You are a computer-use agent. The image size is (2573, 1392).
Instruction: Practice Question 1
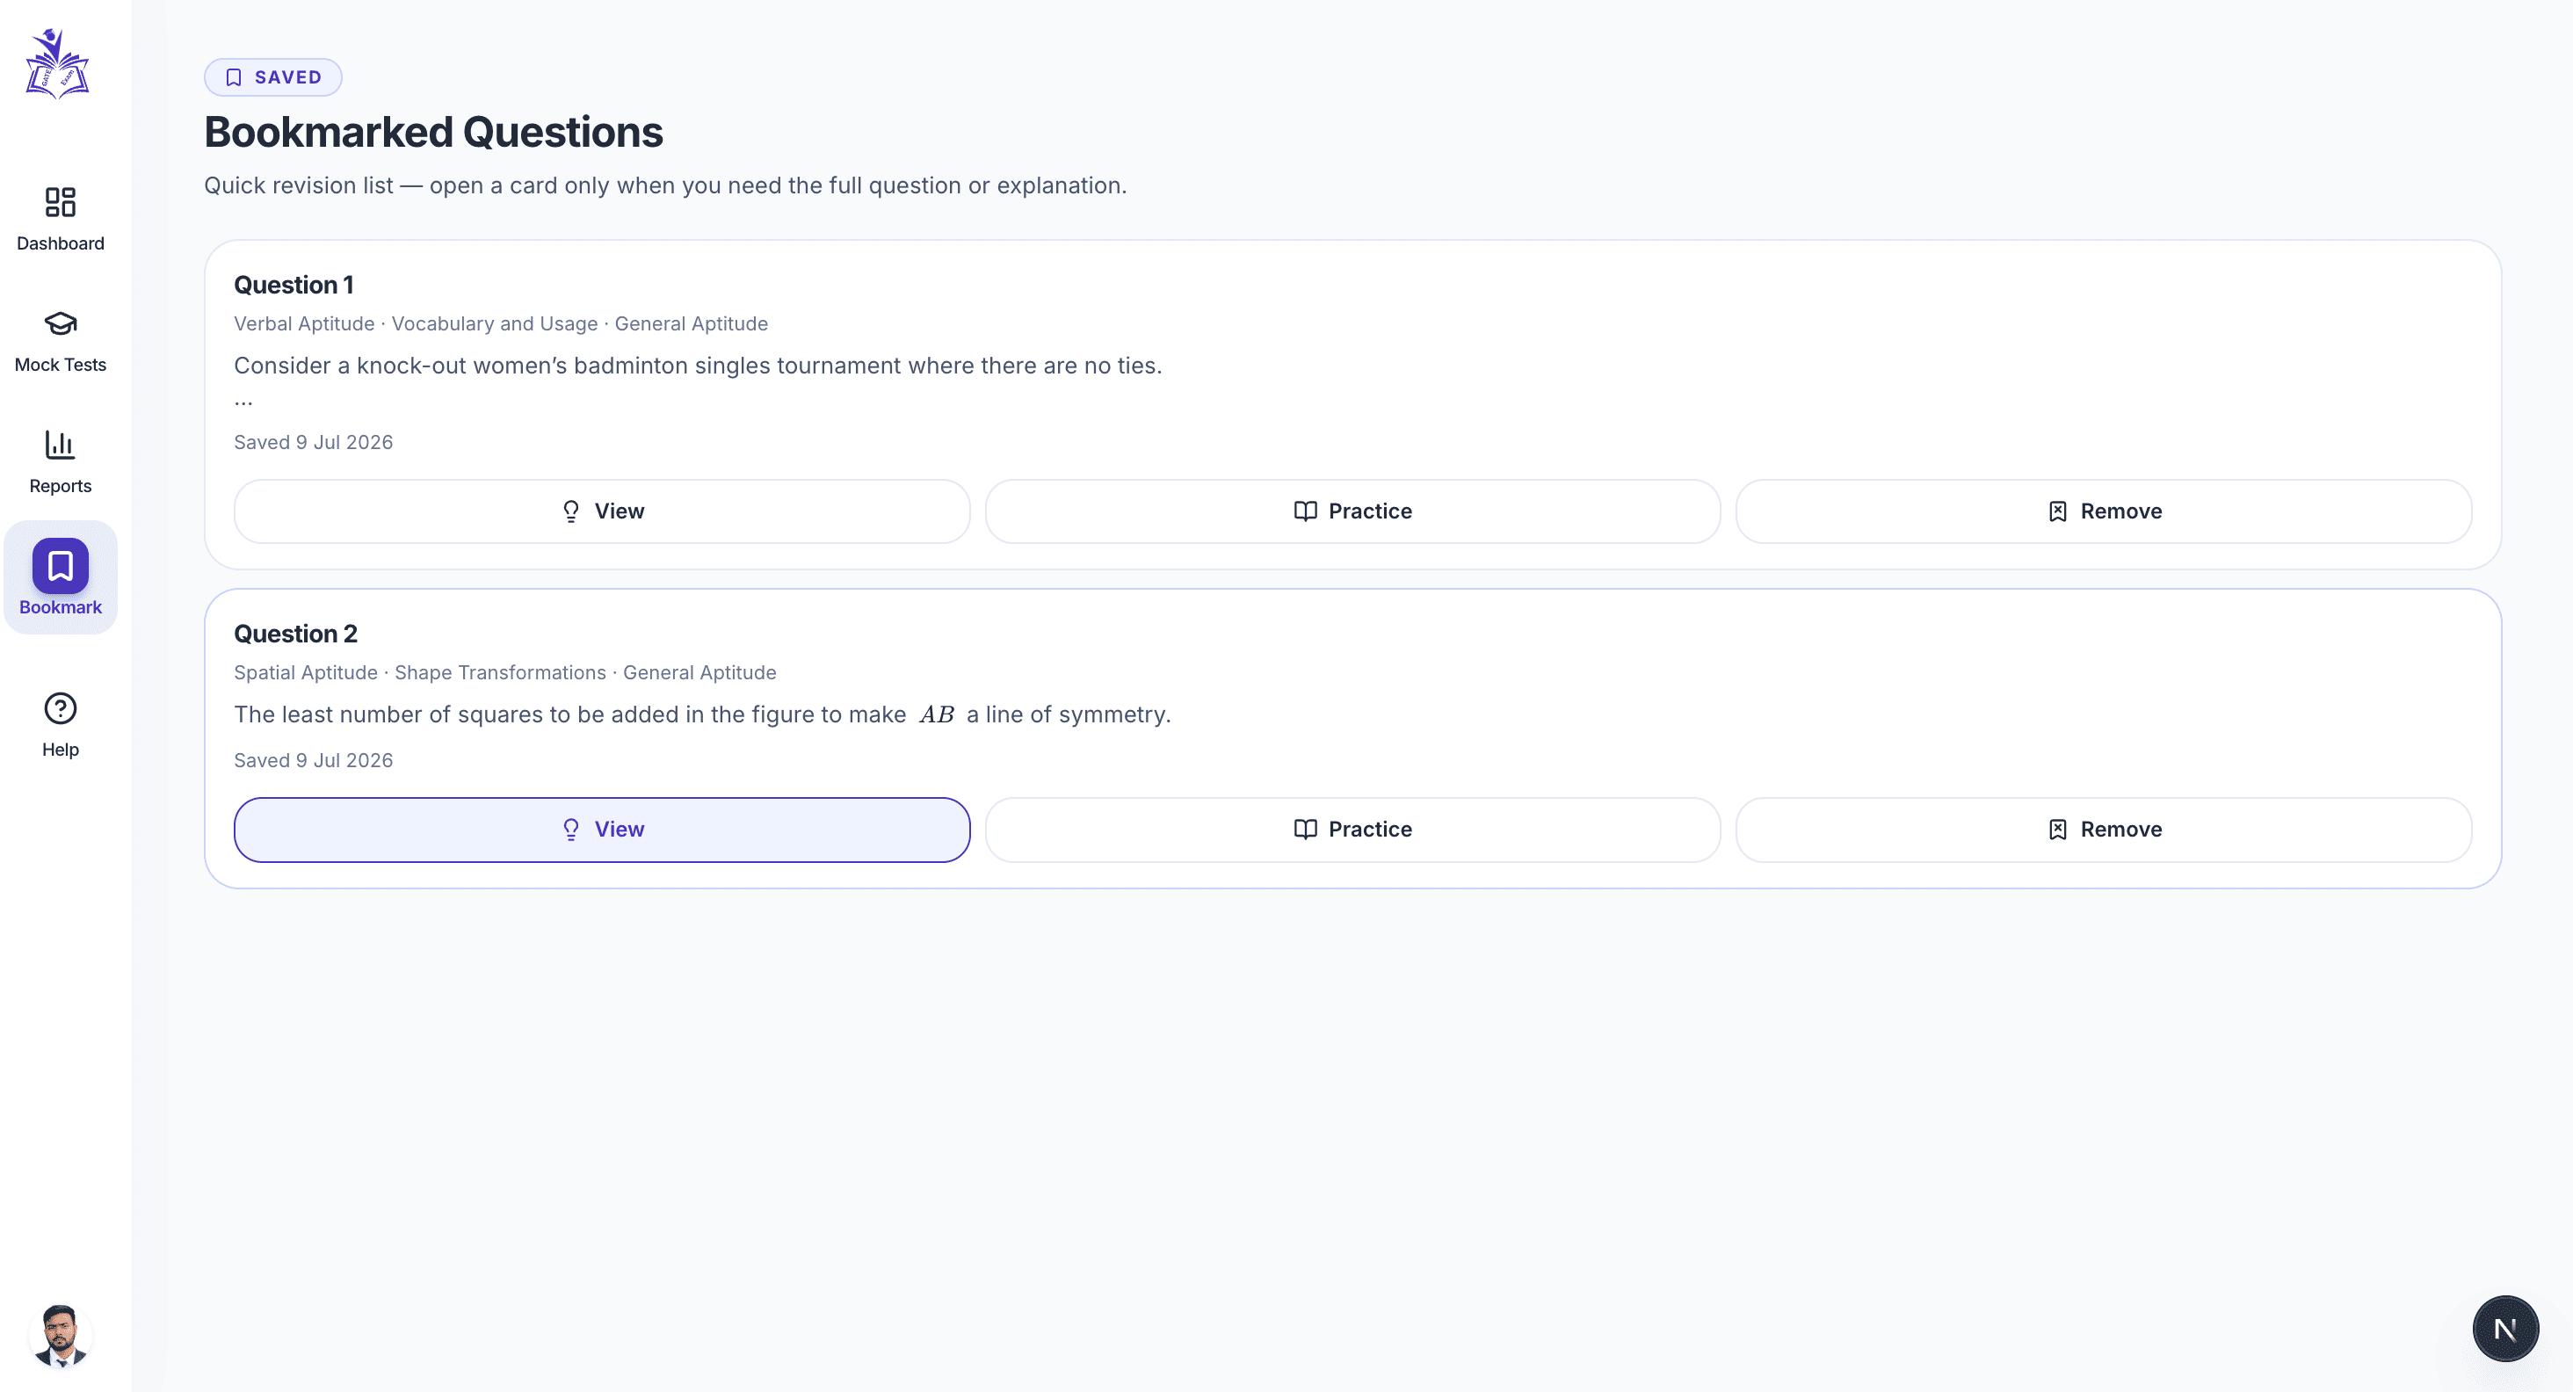pyautogui.click(x=1352, y=511)
